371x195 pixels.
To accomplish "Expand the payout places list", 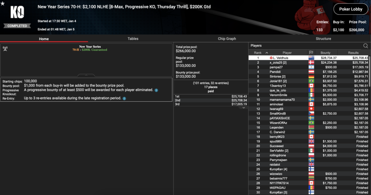I will (x=243, y=108).
